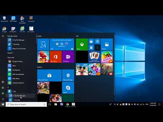Open 7-Zip Help under Recently added

click(x=21, y=44)
